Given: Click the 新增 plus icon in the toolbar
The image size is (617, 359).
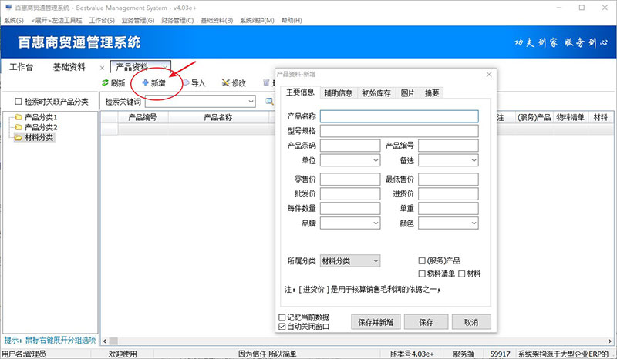Looking at the screenshot, I should click(x=145, y=82).
